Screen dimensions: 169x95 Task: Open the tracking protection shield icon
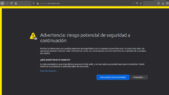[34, 3]
